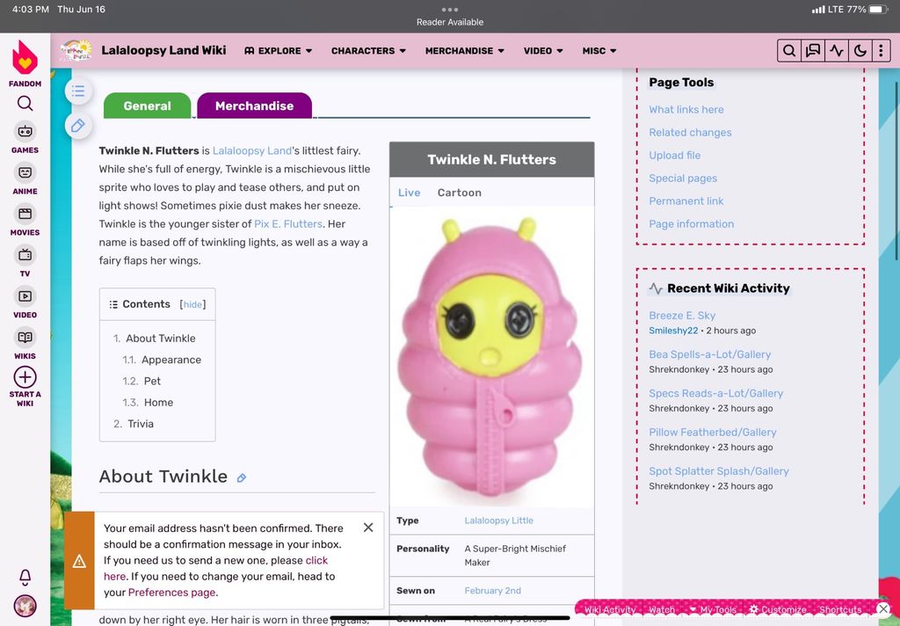Jump to Pet in Contents
The height and width of the screenshot is (626, 900).
pyautogui.click(x=152, y=381)
